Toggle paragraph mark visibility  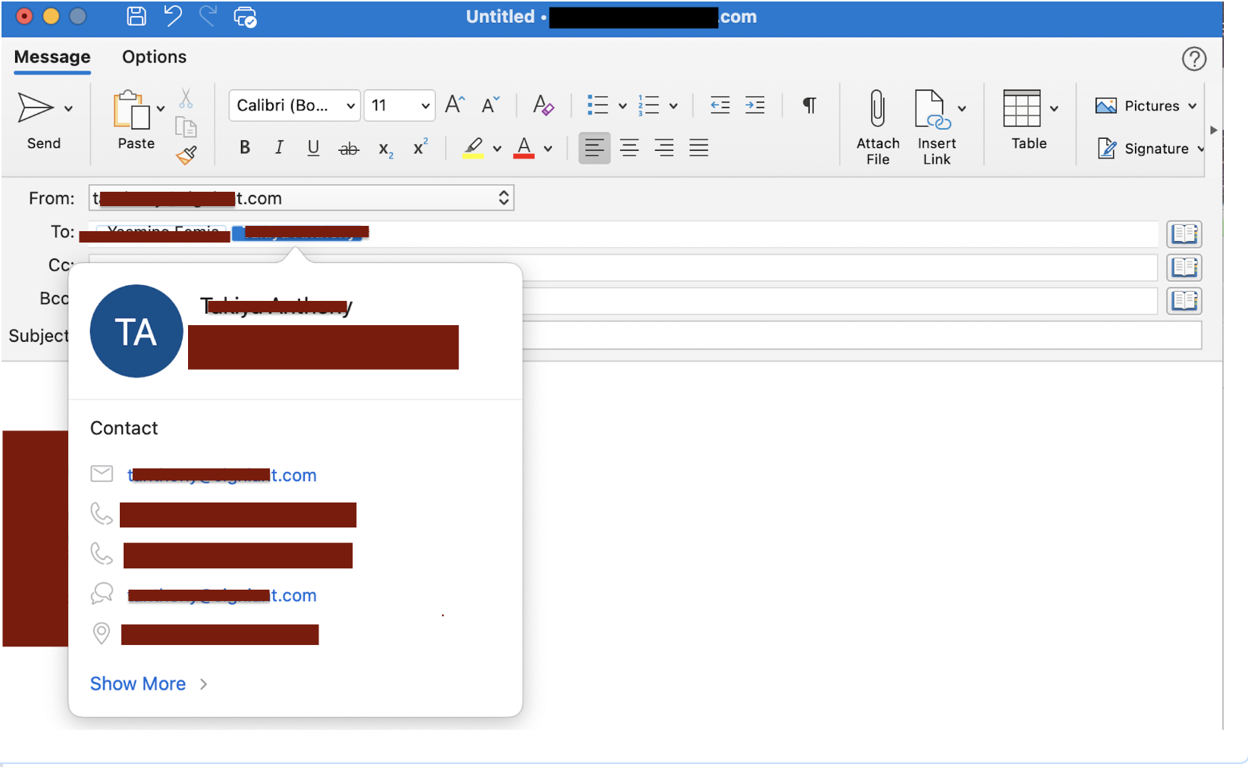coord(808,105)
